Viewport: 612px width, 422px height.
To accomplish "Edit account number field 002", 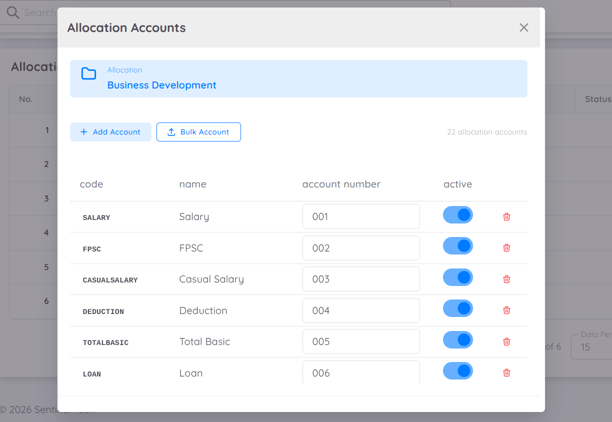I will click(361, 248).
